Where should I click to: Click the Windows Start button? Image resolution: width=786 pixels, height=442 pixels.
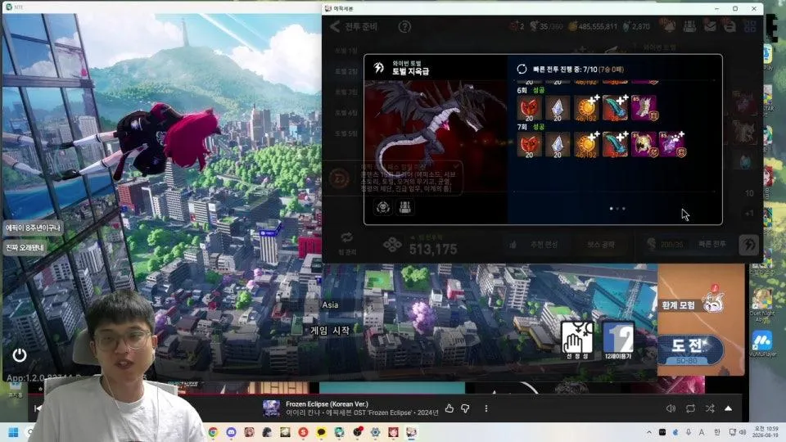pos(14,432)
